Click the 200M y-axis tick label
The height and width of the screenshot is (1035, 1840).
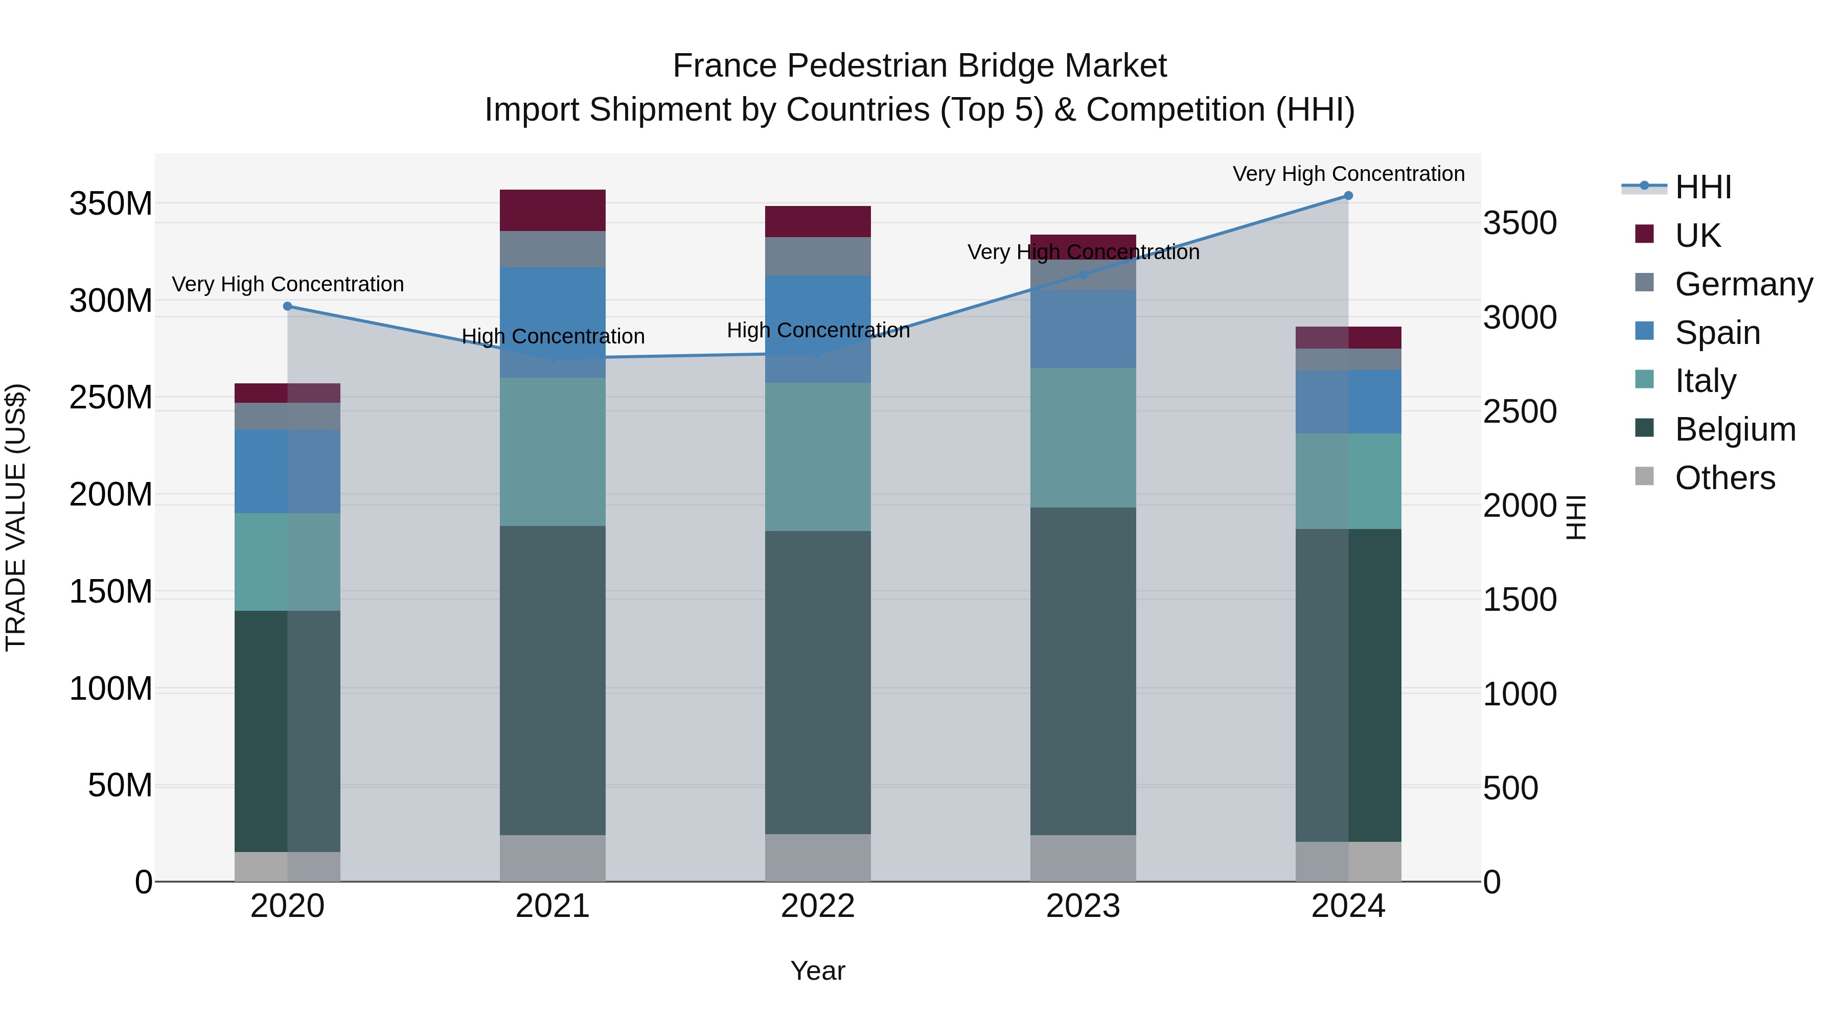(111, 495)
